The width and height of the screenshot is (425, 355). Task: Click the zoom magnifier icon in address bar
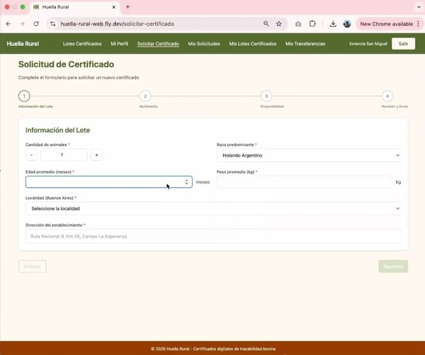tap(266, 24)
